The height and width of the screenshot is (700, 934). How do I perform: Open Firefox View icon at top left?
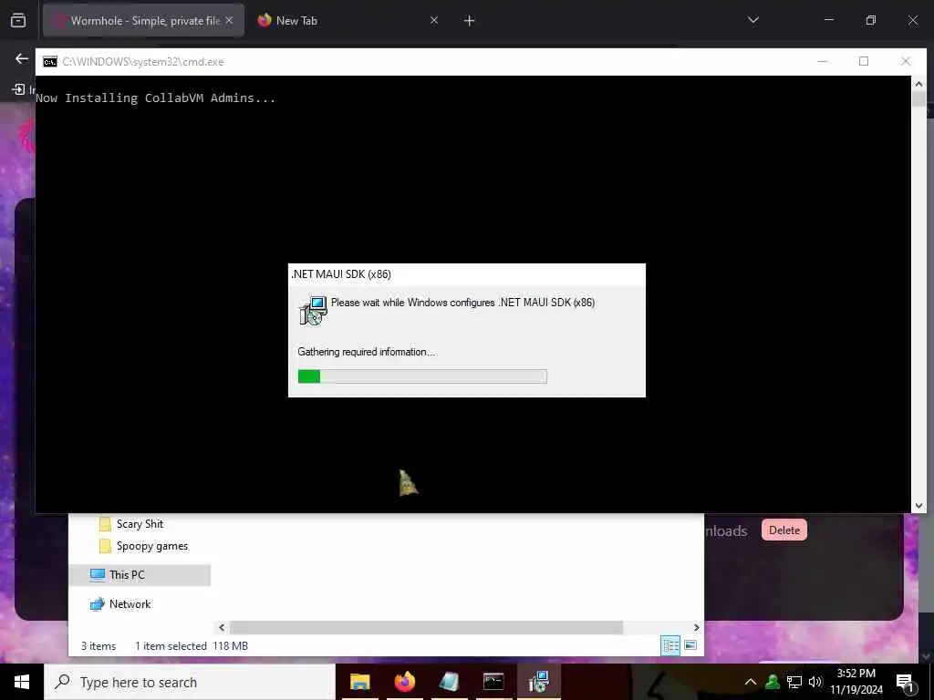coord(18,20)
